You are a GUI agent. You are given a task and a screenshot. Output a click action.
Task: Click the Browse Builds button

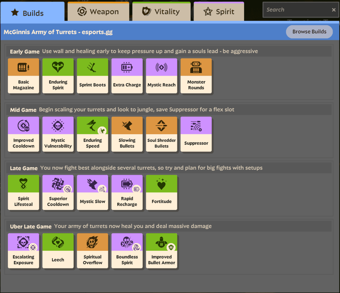[x=309, y=32]
